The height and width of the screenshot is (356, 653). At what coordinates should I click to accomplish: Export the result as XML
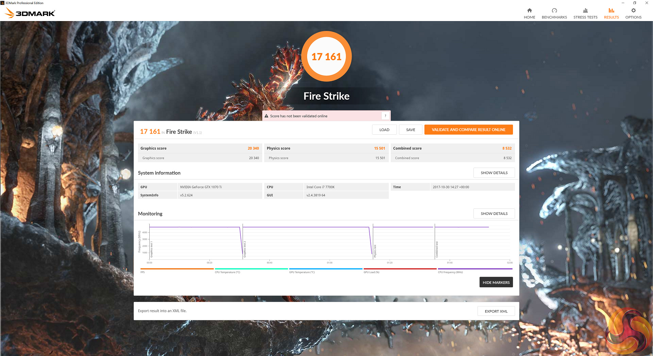496,311
